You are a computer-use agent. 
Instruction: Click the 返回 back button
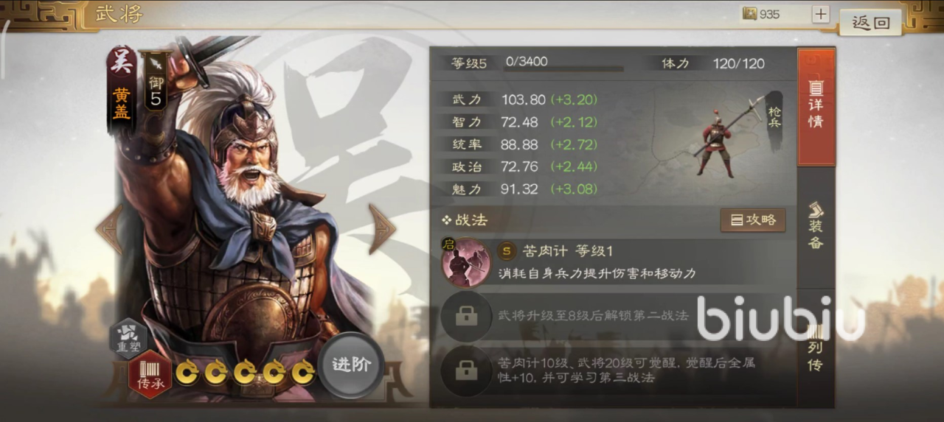click(871, 22)
